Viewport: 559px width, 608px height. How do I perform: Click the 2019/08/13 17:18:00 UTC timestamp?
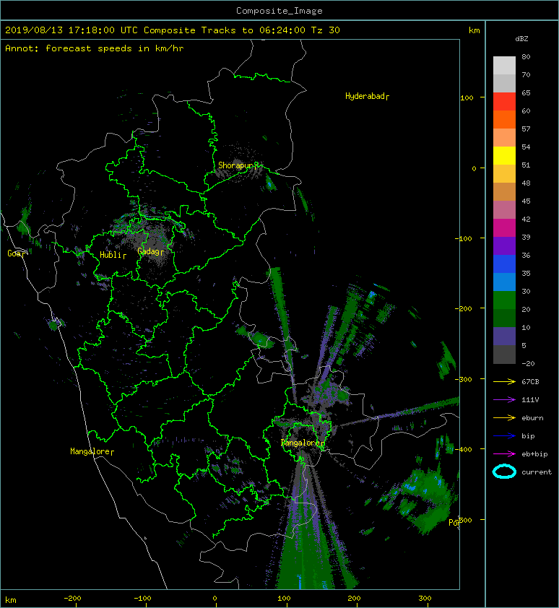[x=71, y=30]
